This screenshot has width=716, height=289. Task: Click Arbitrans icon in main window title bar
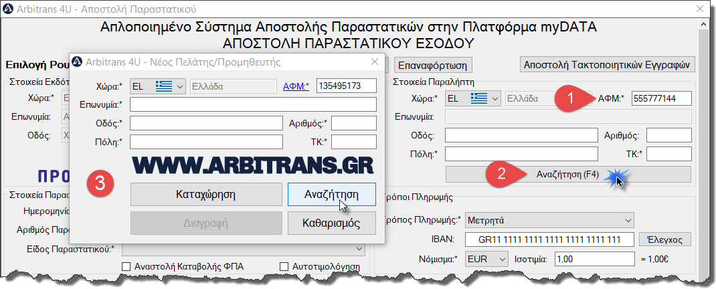7,9
